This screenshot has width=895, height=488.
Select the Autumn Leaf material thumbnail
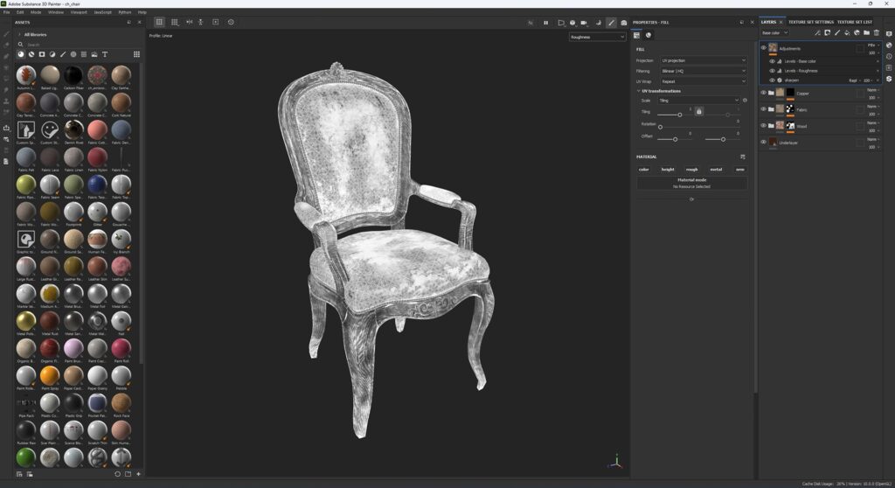point(25,75)
